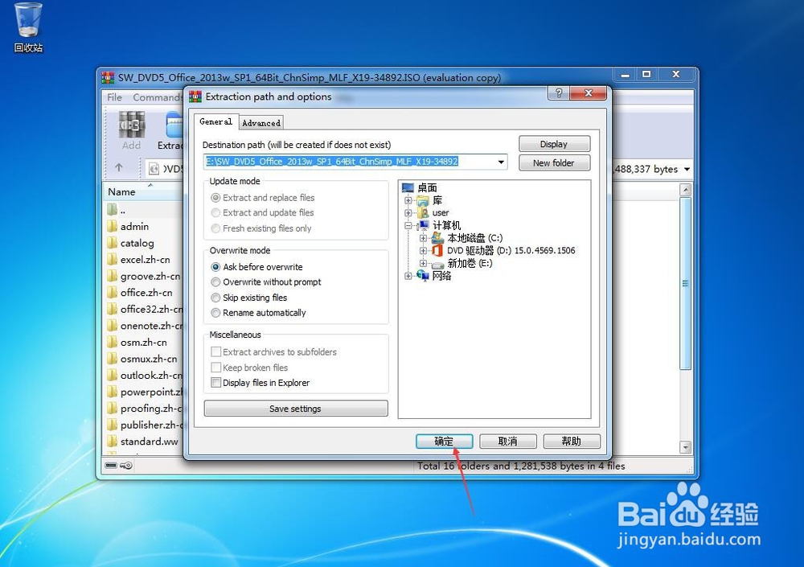Select the office.zh-cn folder icon

pos(113,293)
